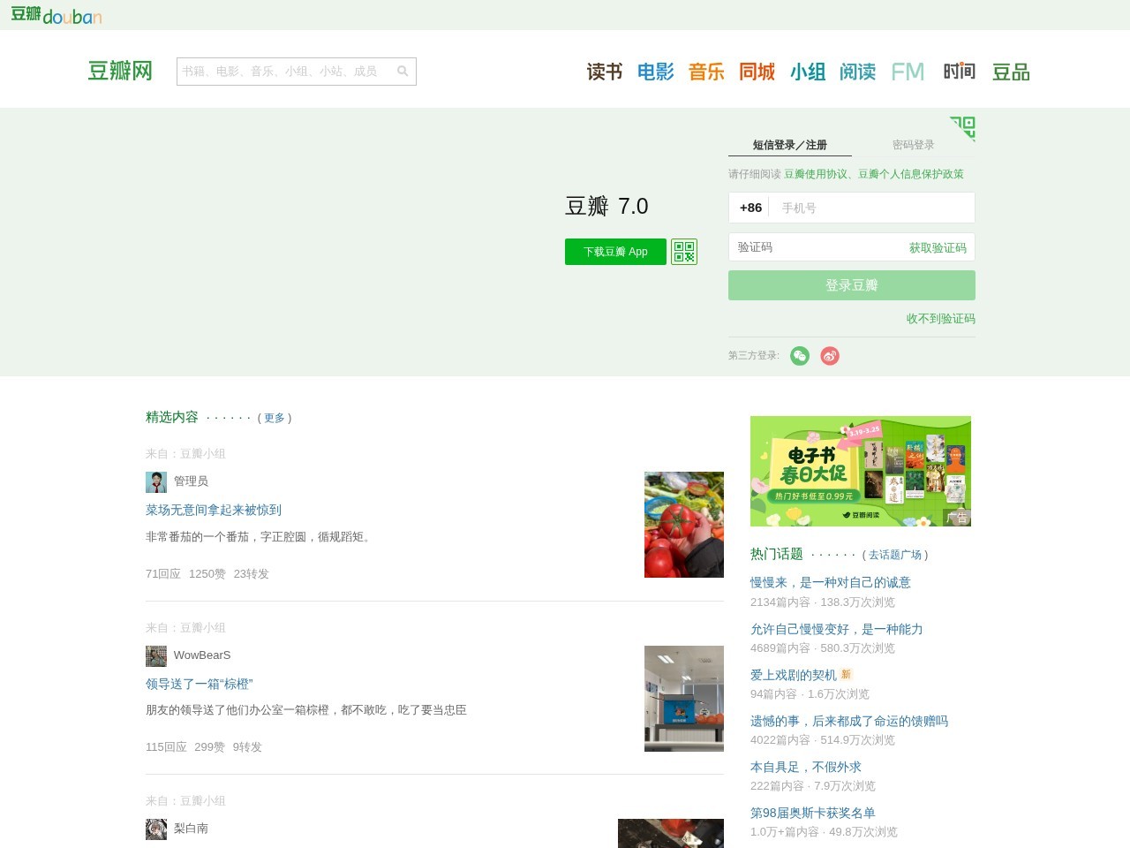Click the QR code beside 下载豆瓣App button
The width and height of the screenshot is (1130, 848).
(683, 252)
